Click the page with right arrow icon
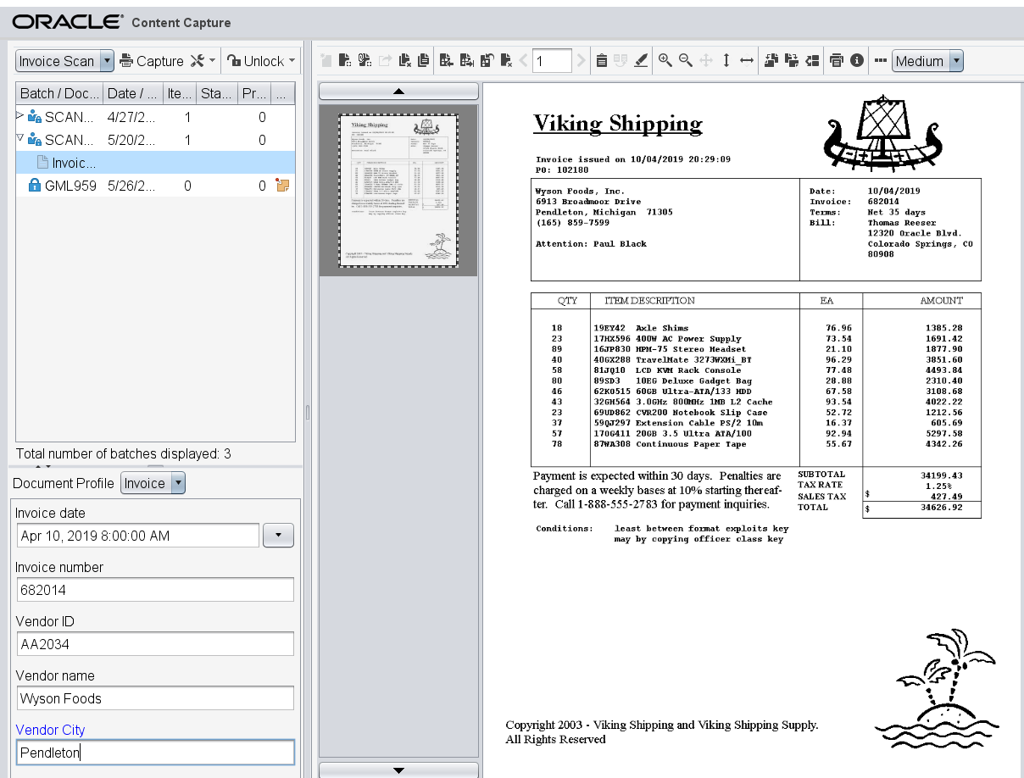Viewport: 1024px width, 778px height. (466, 60)
